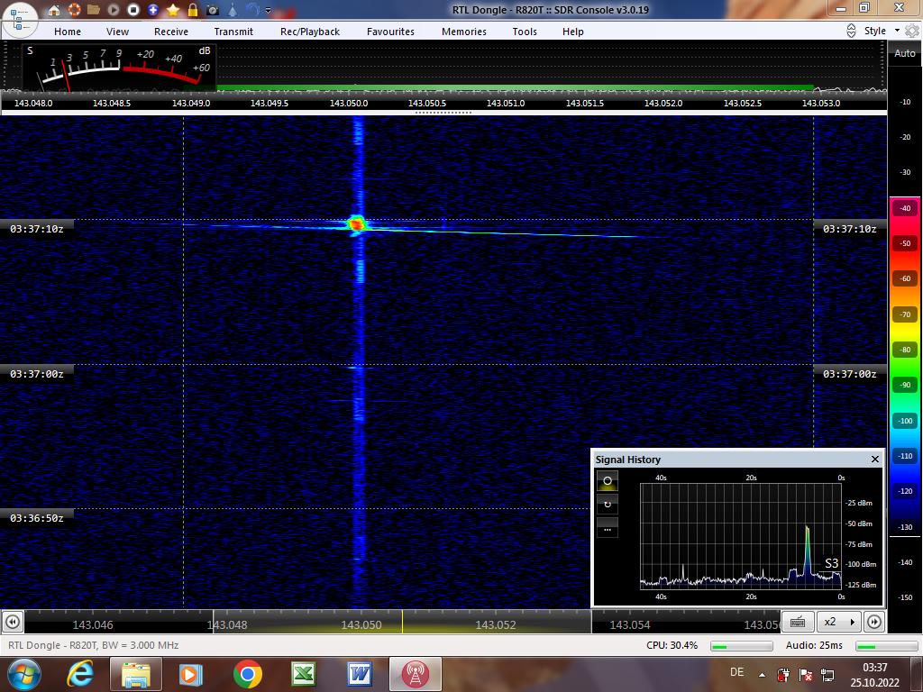This screenshot has width=923, height=692.
Task: Open the Home ribbon tab
Action: pos(68,32)
